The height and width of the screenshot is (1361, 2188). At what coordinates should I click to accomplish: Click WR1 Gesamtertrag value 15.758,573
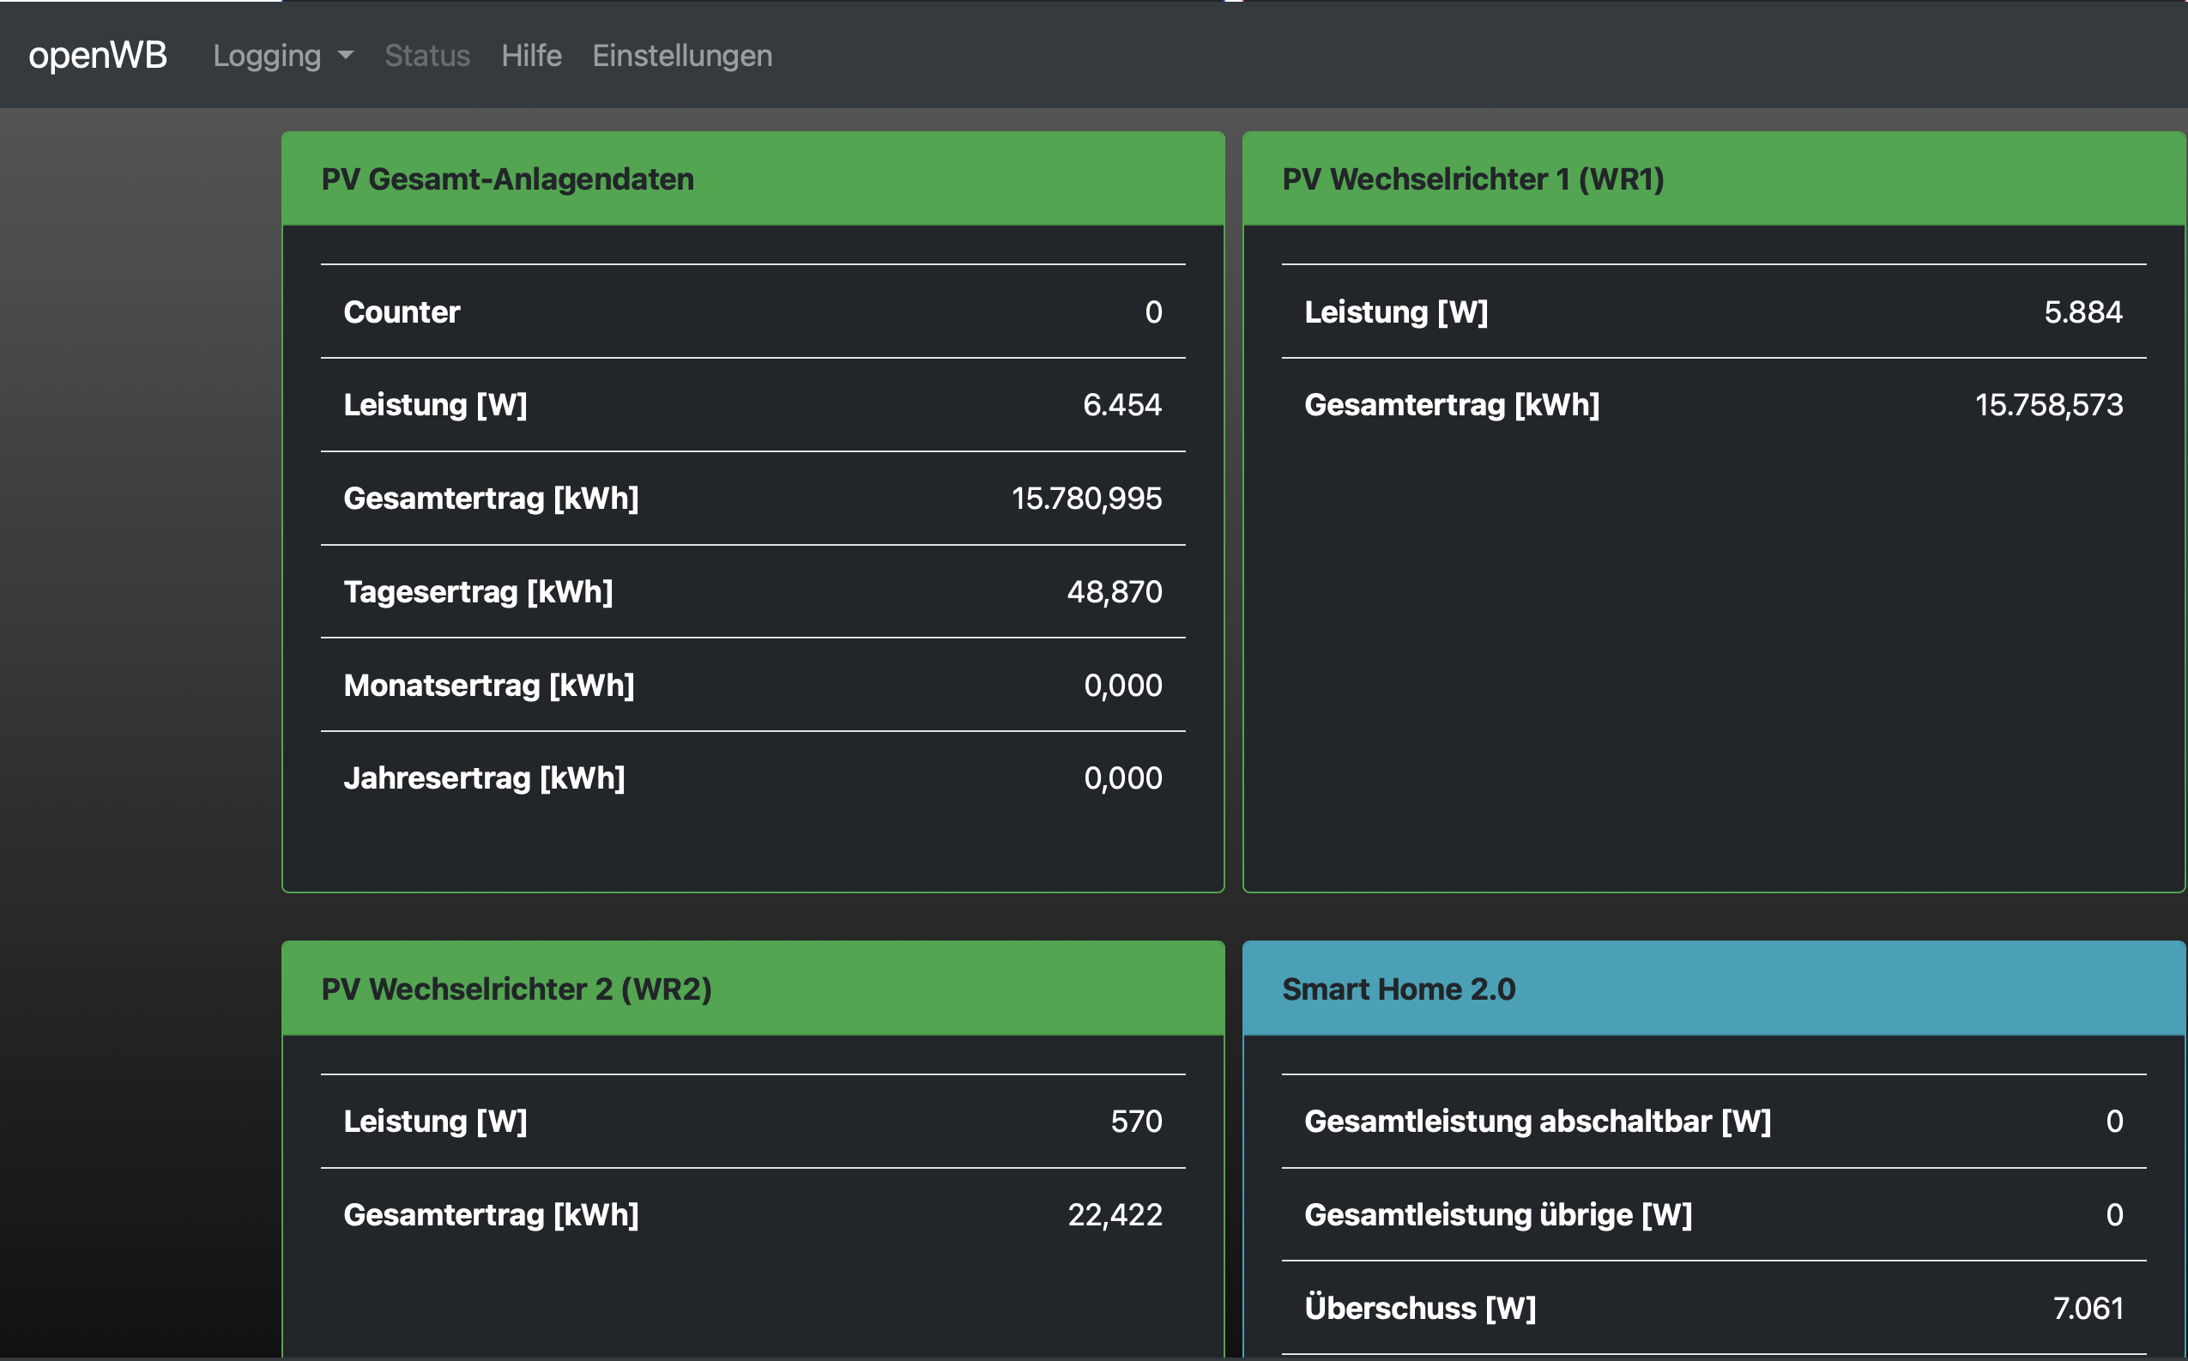2047,405
